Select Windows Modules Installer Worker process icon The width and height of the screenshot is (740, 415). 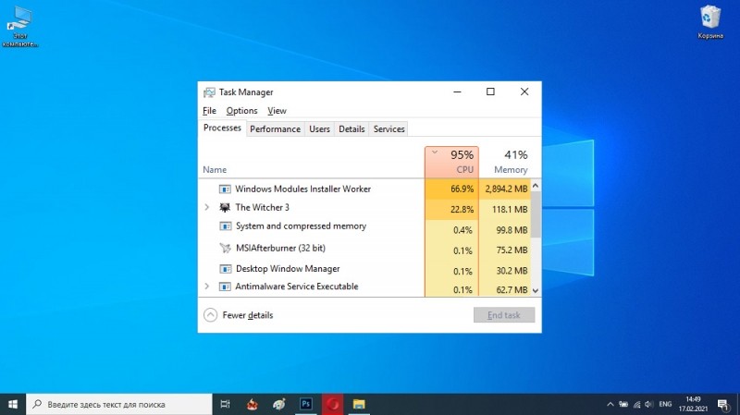(x=225, y=189)
